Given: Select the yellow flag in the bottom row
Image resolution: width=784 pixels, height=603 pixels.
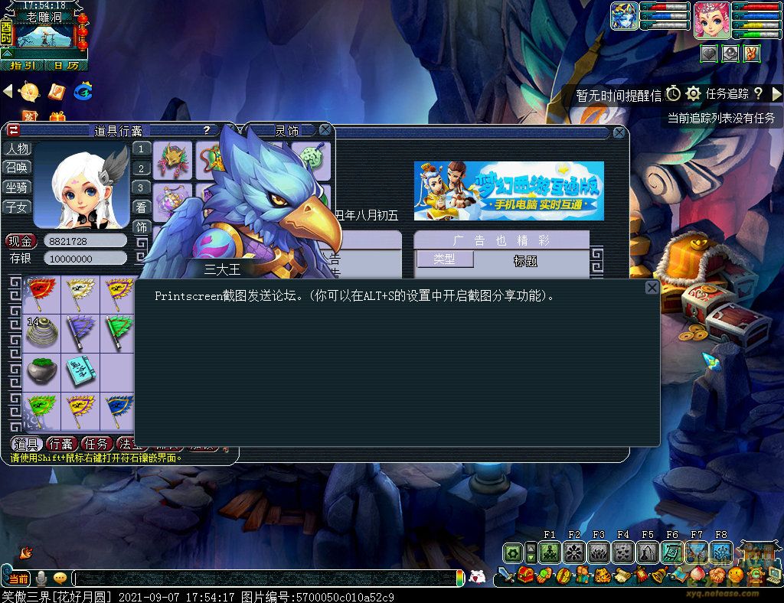Looking at the screenshot, I should pos(80,411).
